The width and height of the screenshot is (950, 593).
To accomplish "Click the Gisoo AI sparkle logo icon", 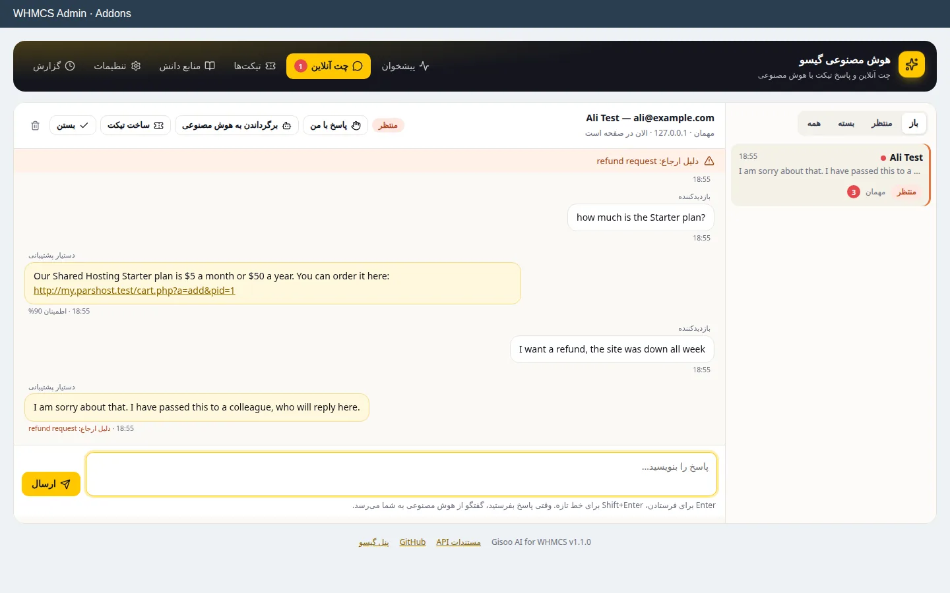I will tap(912, 65).
